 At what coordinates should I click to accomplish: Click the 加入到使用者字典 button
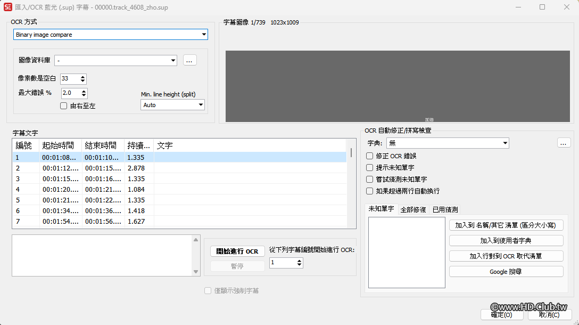point(506,240)
